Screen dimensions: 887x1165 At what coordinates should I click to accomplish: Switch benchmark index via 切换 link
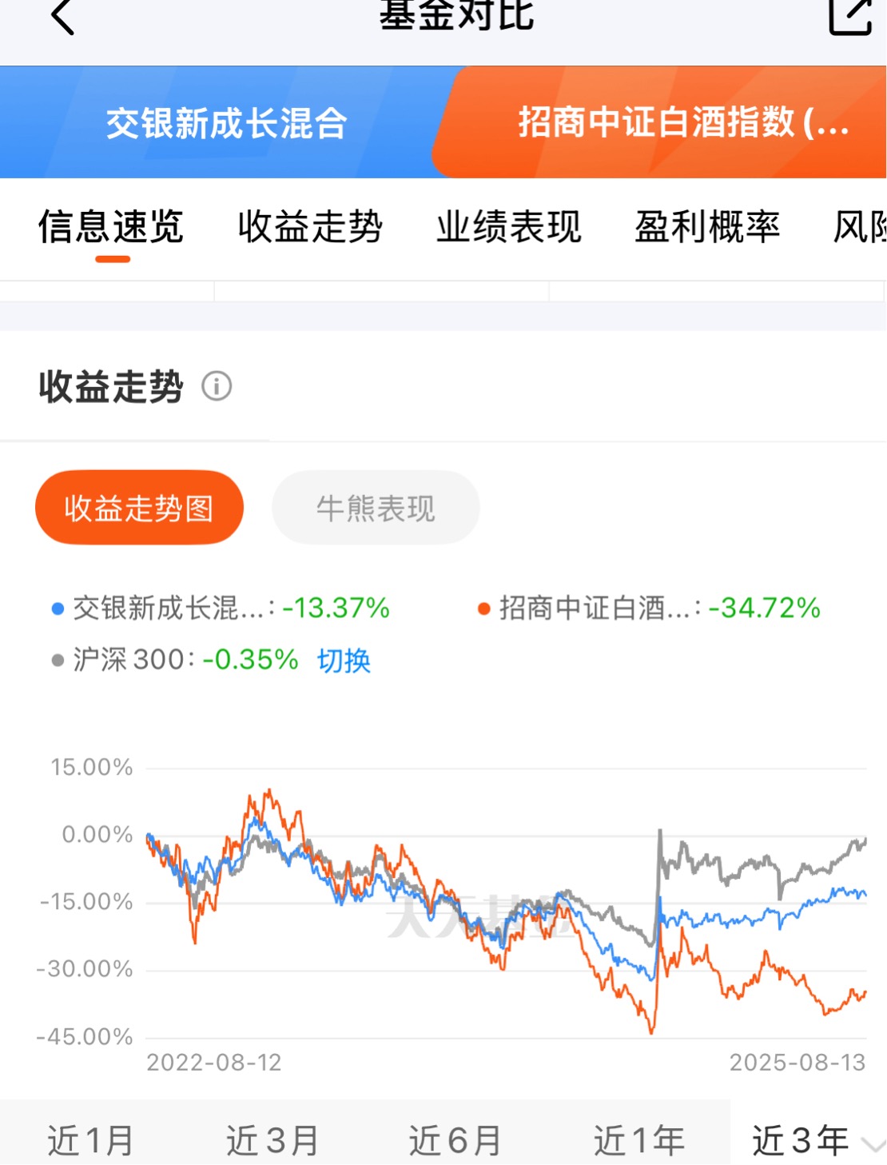pos(344,660)
